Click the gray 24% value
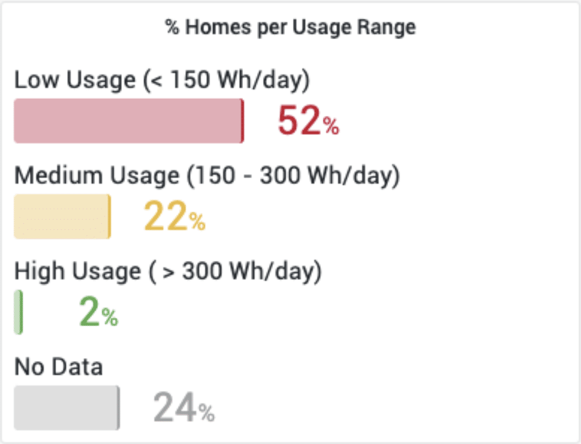Viewport: 581px width, 444px height. point(183,407)
